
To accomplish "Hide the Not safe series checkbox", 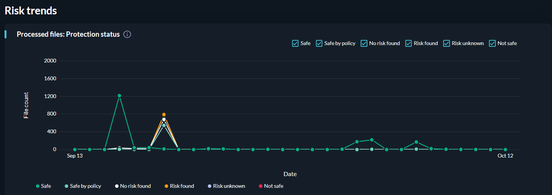I will 492,44.
